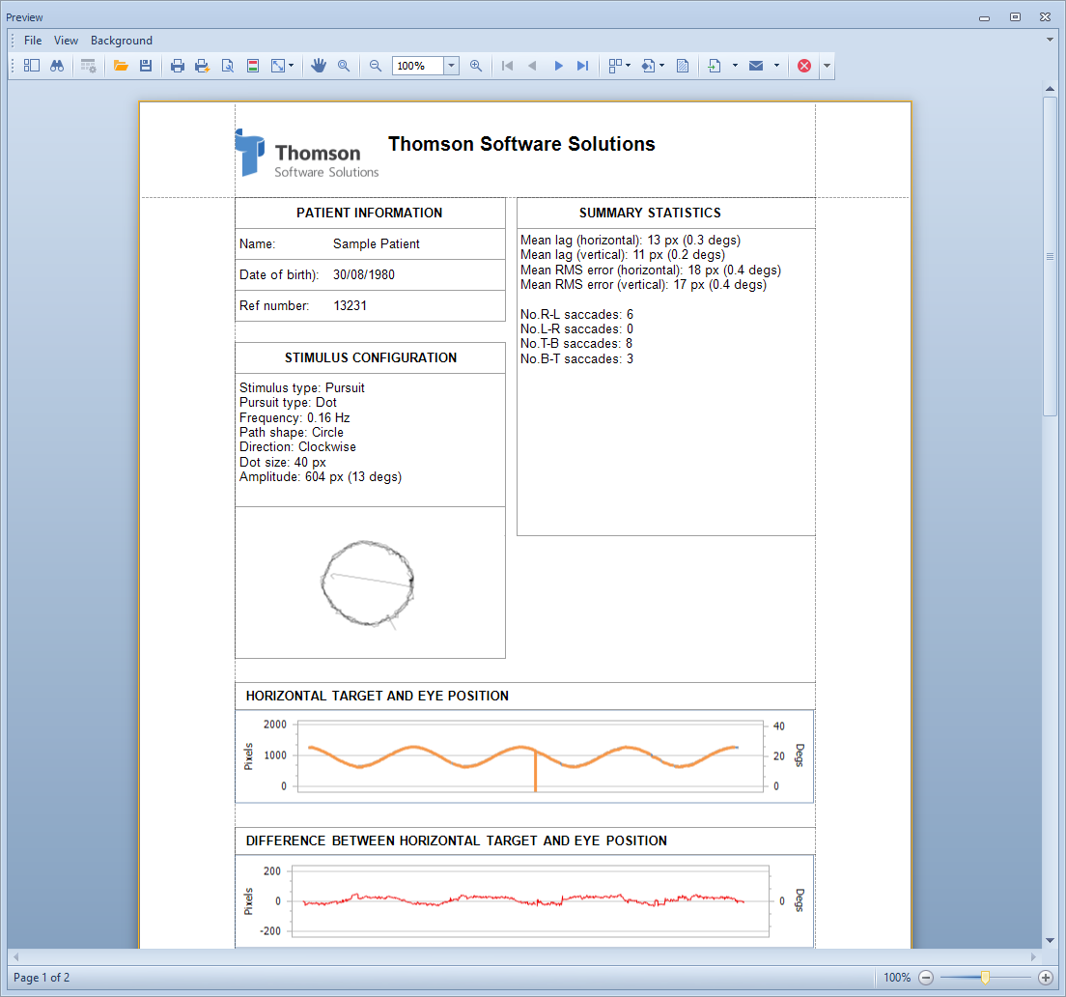
Task: Click the zoom slider in status bar
Action: [x=985, y=978]
